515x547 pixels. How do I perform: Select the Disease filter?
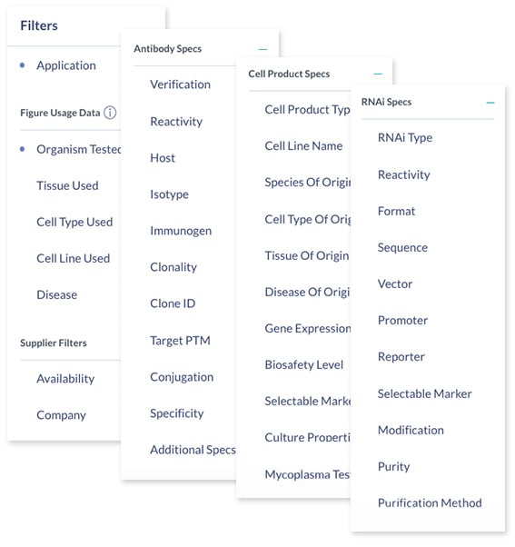57,294
